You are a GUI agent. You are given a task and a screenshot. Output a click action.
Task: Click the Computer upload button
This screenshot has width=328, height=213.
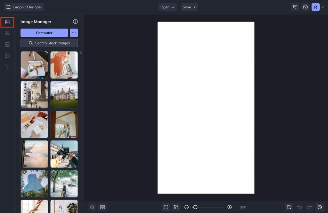tap(44, 33)
